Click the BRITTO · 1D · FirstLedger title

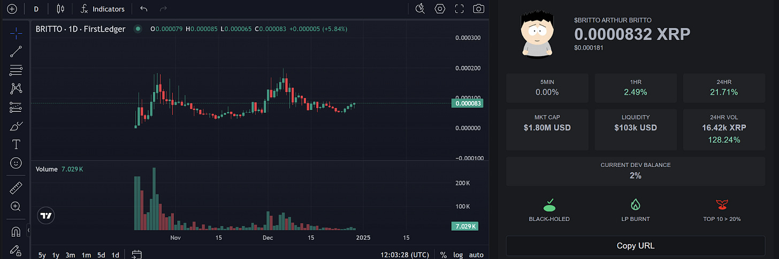pyautogui.click(x=80, y=29)
